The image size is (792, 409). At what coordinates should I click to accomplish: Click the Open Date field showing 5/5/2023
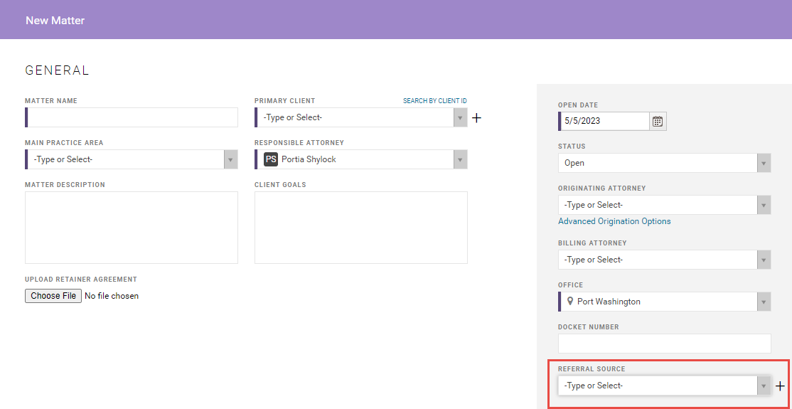(x=604, y=122)
